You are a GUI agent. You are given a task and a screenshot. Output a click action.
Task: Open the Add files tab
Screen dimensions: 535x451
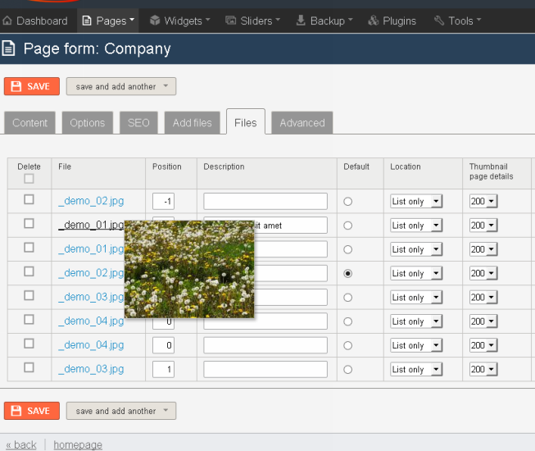[x=192, y=123]
